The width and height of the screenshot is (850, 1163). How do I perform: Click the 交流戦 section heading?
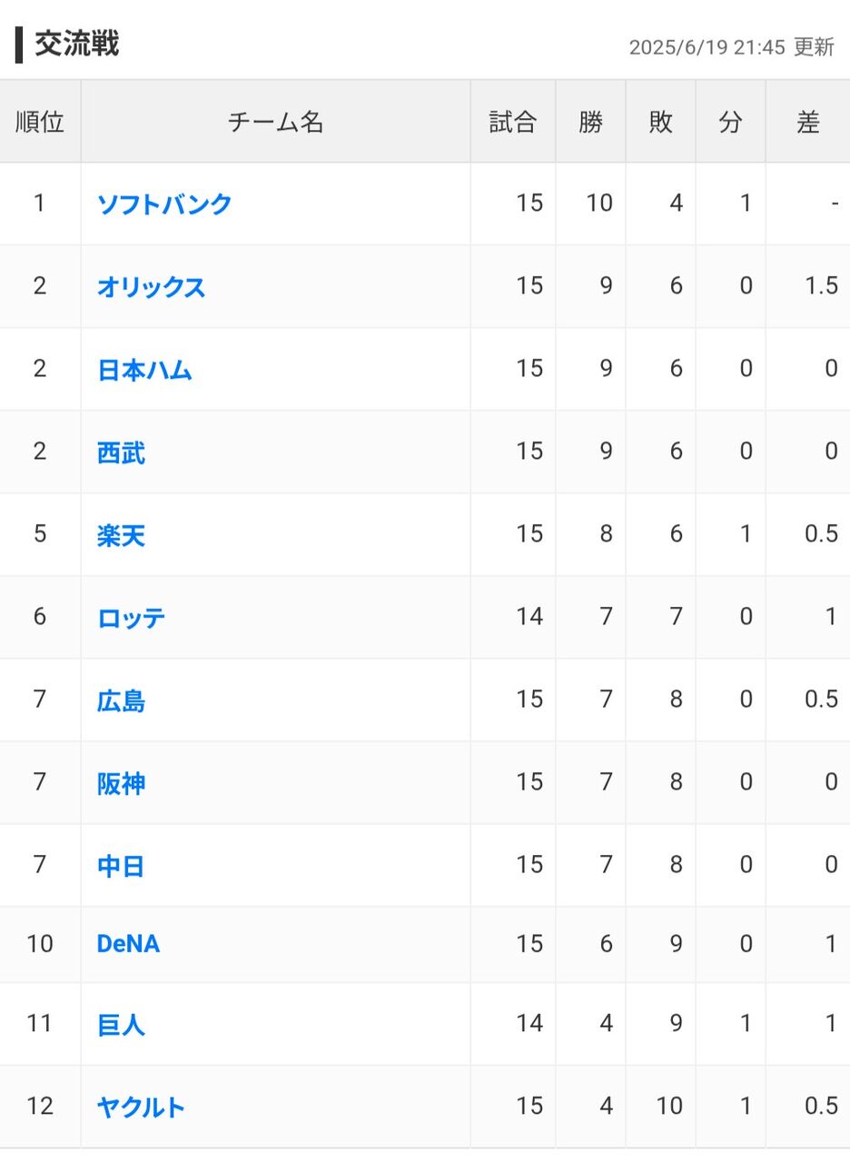pos(76,44)
